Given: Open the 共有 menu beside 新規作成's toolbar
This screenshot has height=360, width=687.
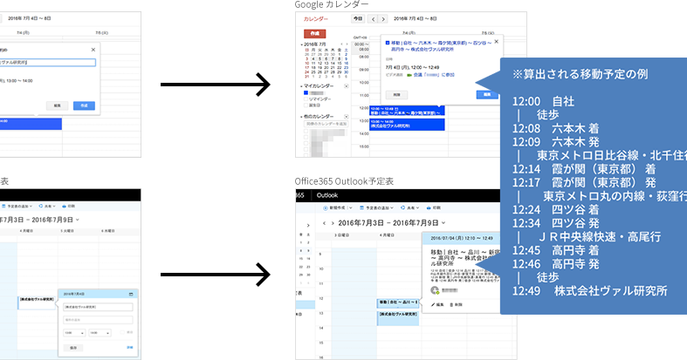Looking at the screenshot, I should [x=409, y=207].
